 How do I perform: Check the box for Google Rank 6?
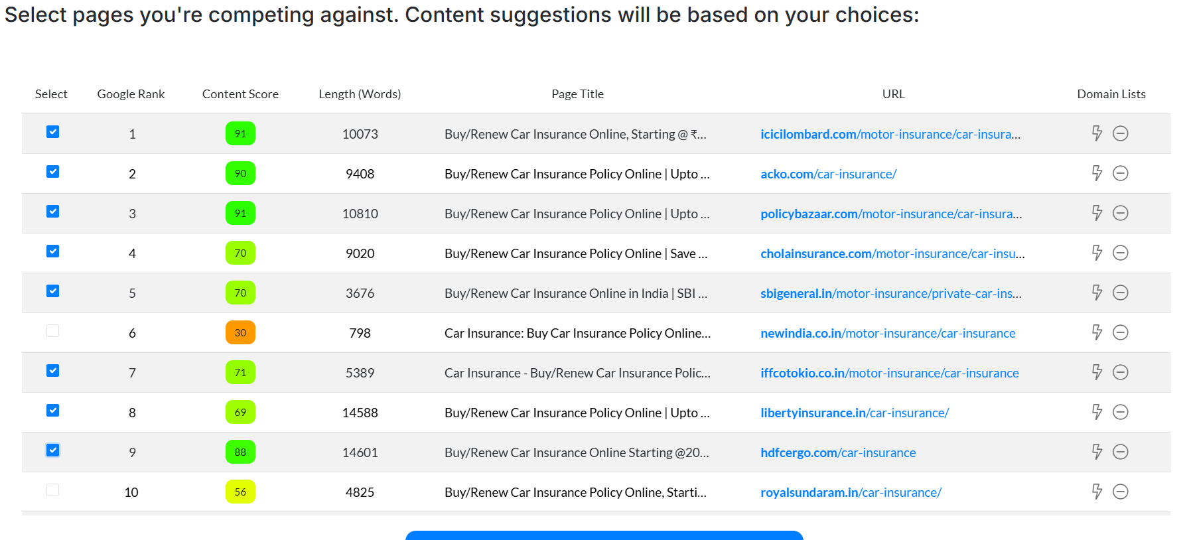click(x=53, y=331)
